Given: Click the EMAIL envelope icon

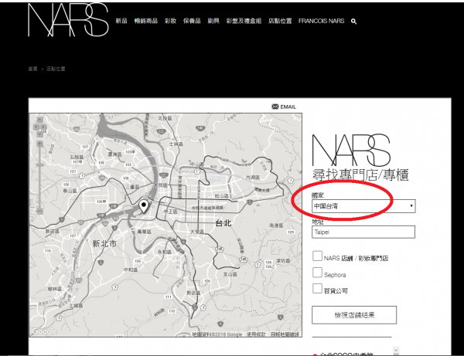Looking at the screenshot, I should (x=275, y=106).
